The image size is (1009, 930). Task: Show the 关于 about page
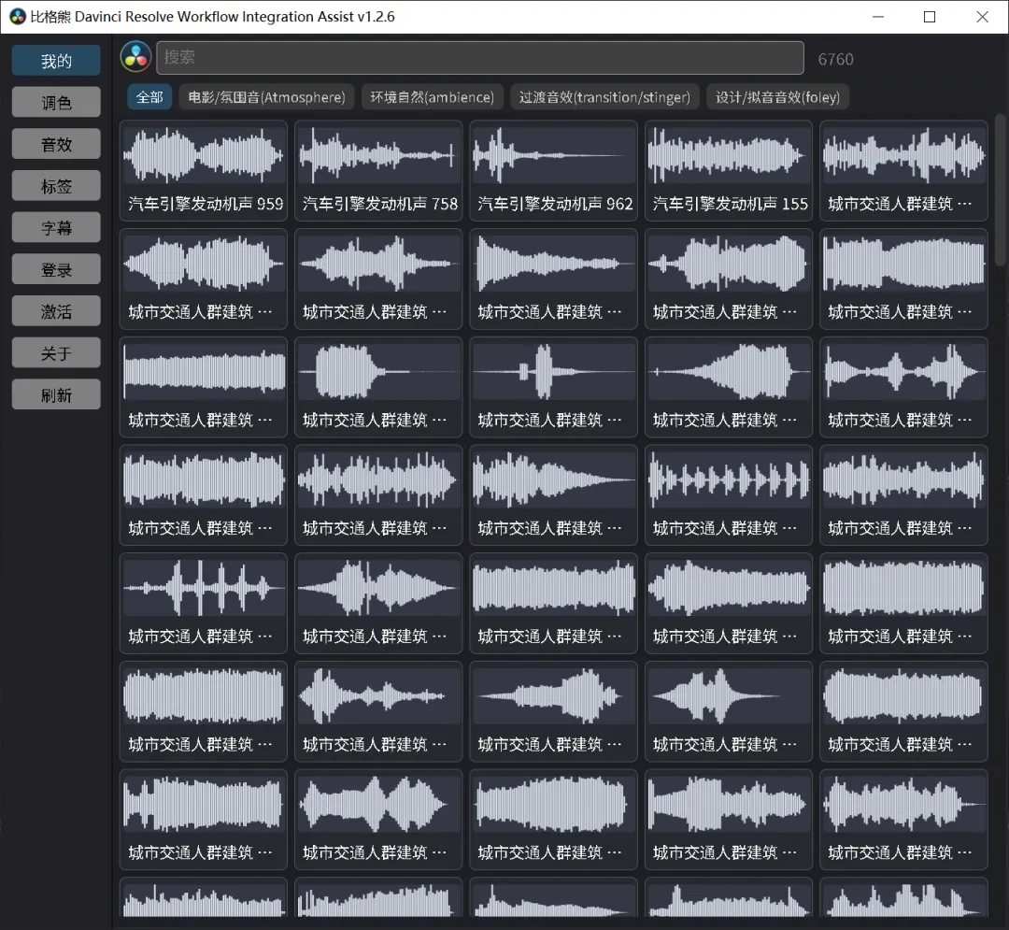[x=56, y=353]
